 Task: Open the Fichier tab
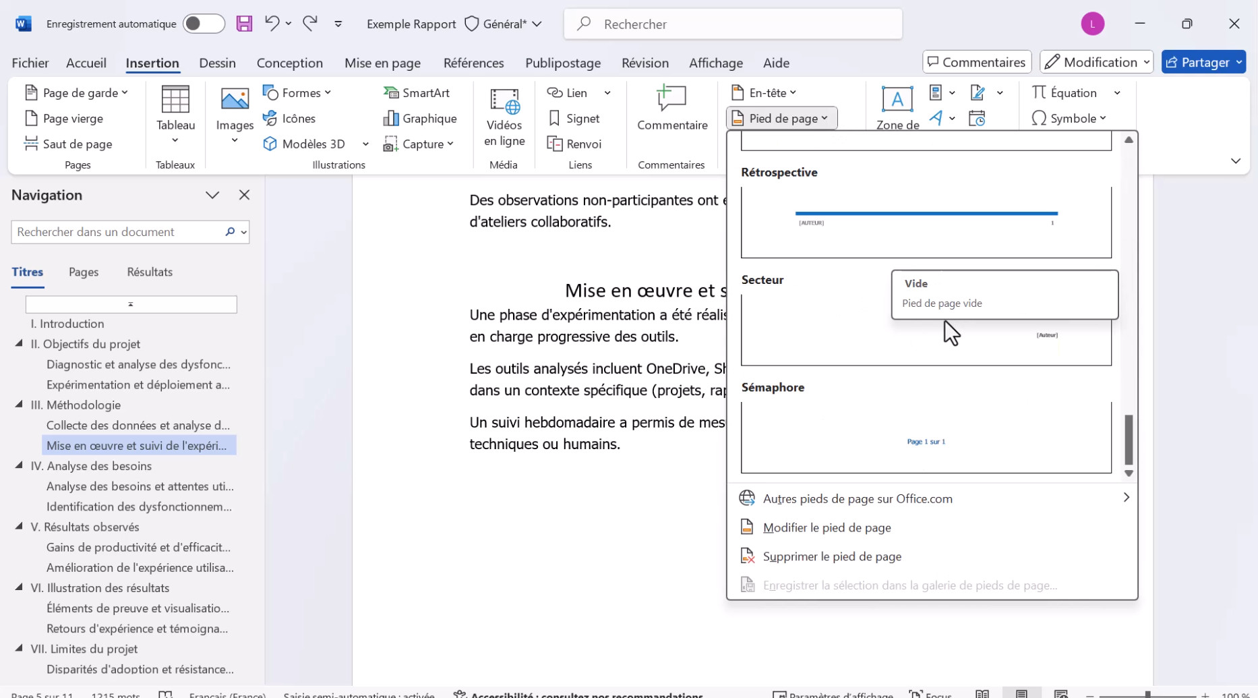(x=30, y=63)
